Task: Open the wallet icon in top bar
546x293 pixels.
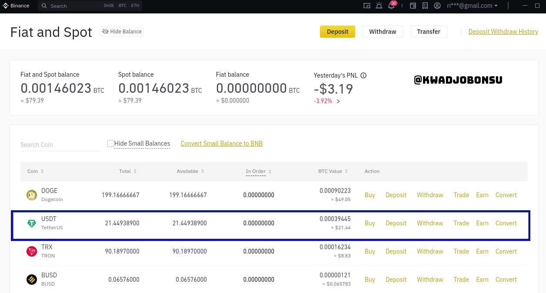Action: tap(413, 6)
